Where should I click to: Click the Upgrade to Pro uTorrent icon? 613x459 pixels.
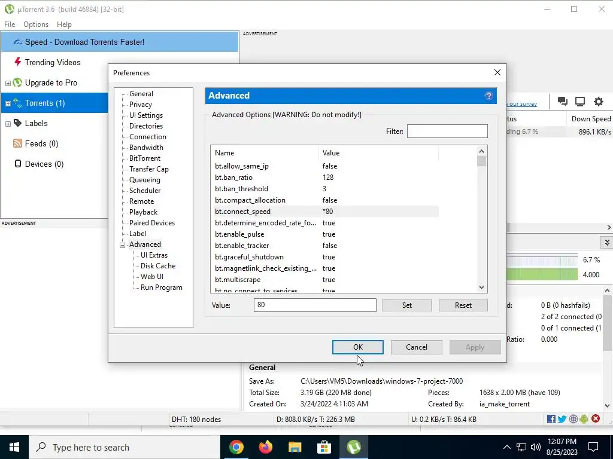click(17, 82)
